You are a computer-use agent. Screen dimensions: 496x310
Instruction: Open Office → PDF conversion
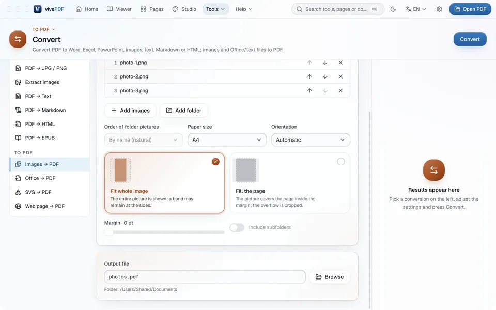[50, 178]
